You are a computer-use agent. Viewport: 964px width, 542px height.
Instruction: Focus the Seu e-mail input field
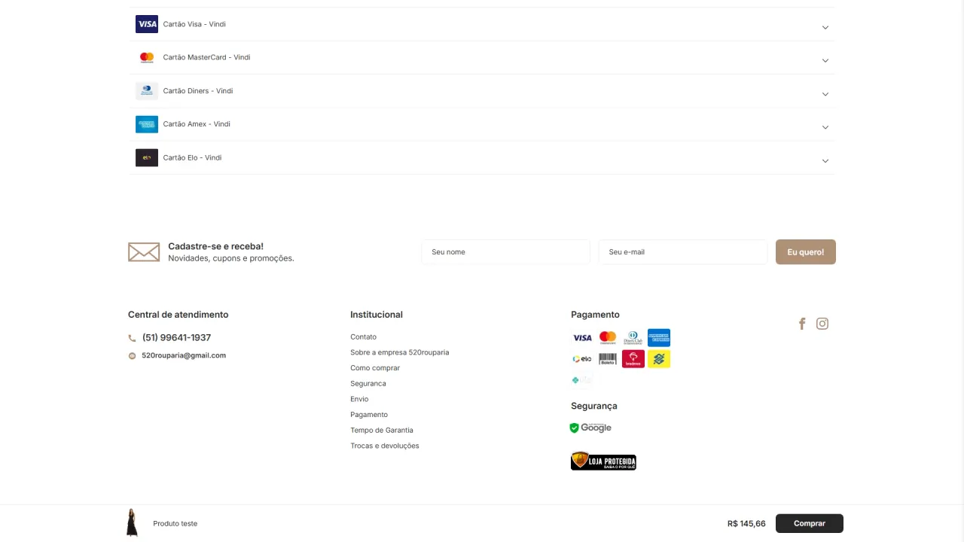point(682,252)
